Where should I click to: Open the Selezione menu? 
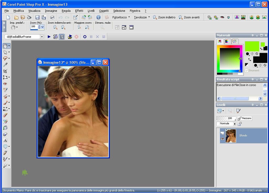(x=119, y=11)
